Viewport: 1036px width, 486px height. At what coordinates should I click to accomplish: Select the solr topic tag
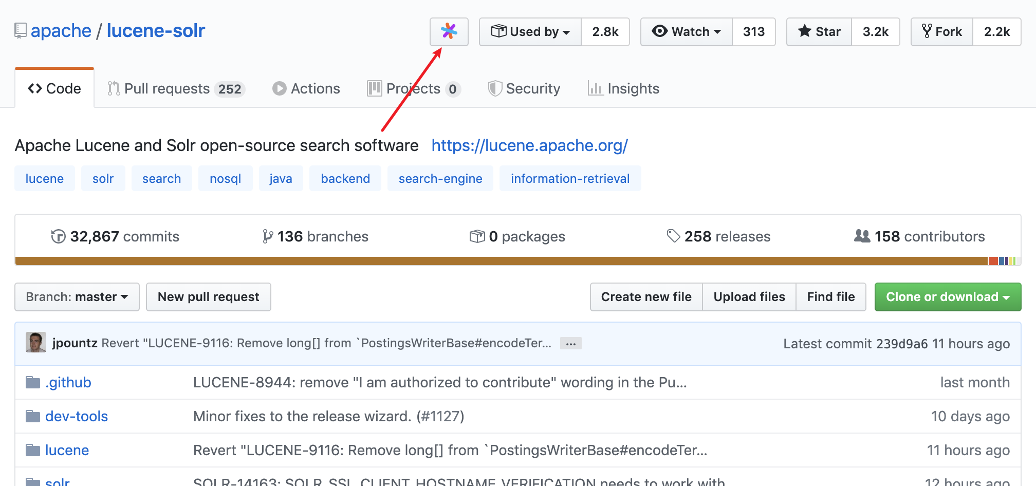[x=103, y=178]
